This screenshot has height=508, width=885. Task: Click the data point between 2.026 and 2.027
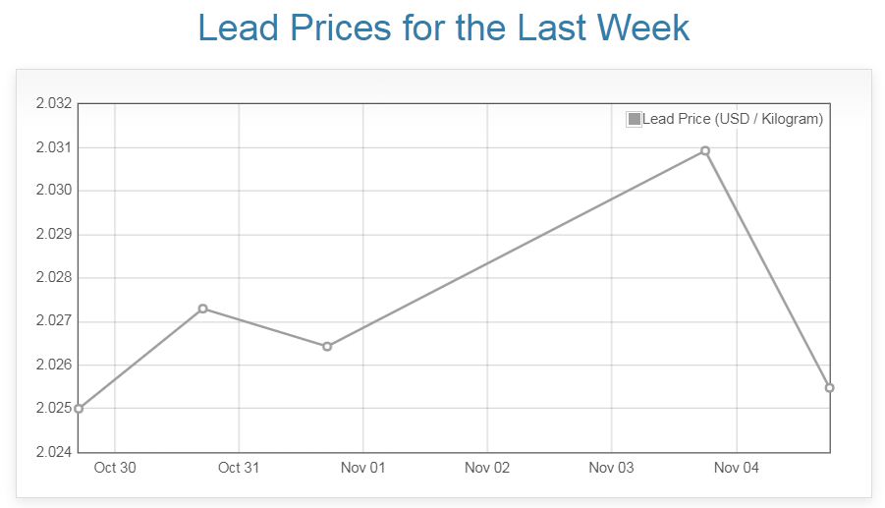(x=327, y=346)
